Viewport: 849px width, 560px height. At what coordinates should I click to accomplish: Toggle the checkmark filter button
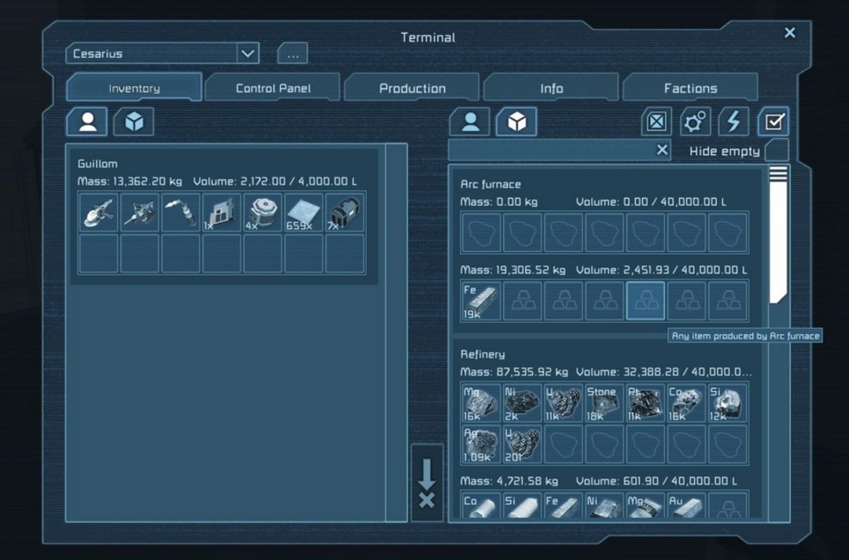point(774,122)
